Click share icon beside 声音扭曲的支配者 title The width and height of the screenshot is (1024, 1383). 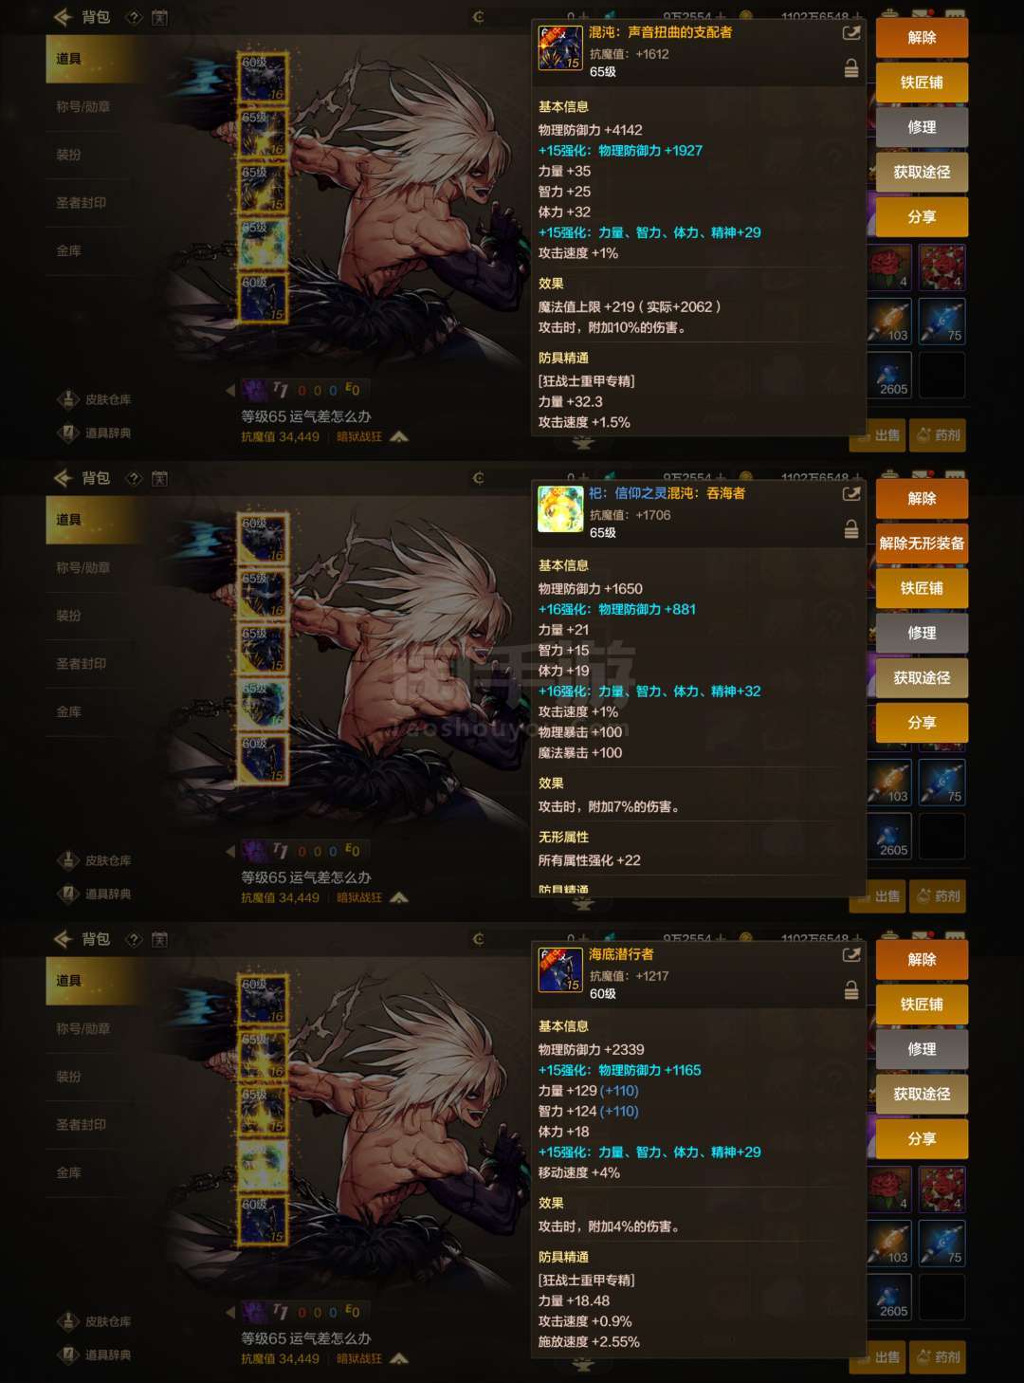point(851,33)
